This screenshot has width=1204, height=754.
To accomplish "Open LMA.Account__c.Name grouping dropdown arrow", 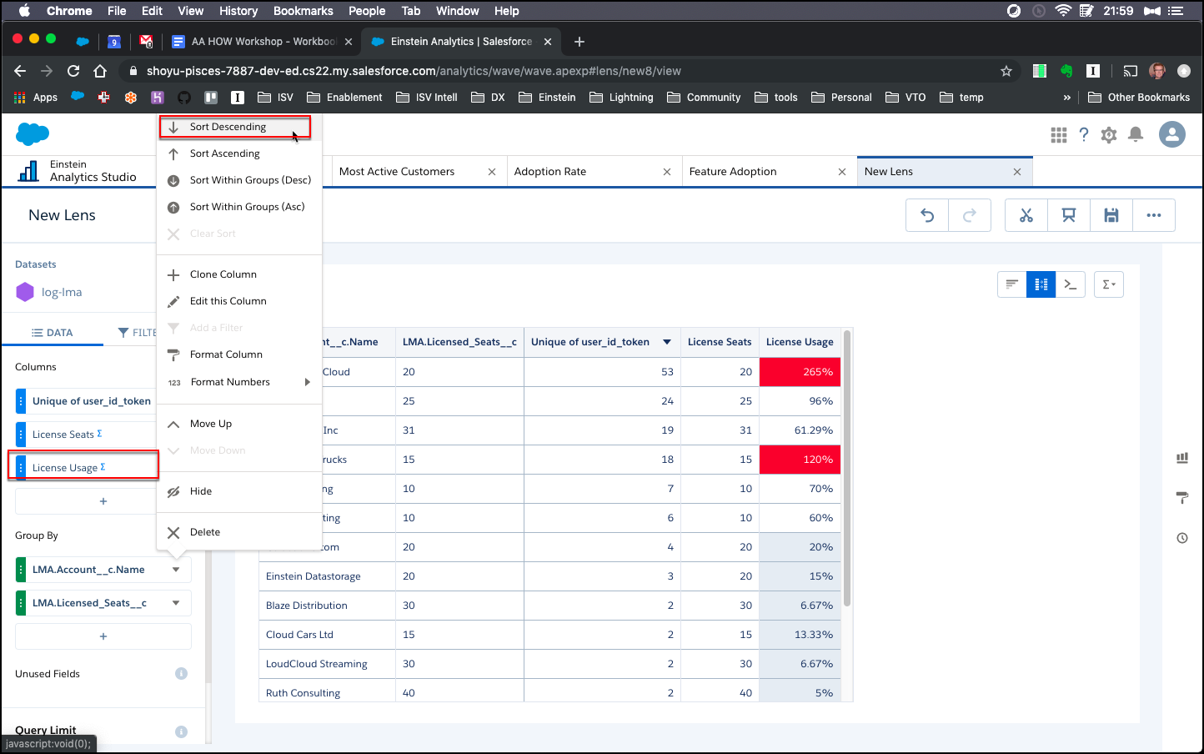I will 176,570.
